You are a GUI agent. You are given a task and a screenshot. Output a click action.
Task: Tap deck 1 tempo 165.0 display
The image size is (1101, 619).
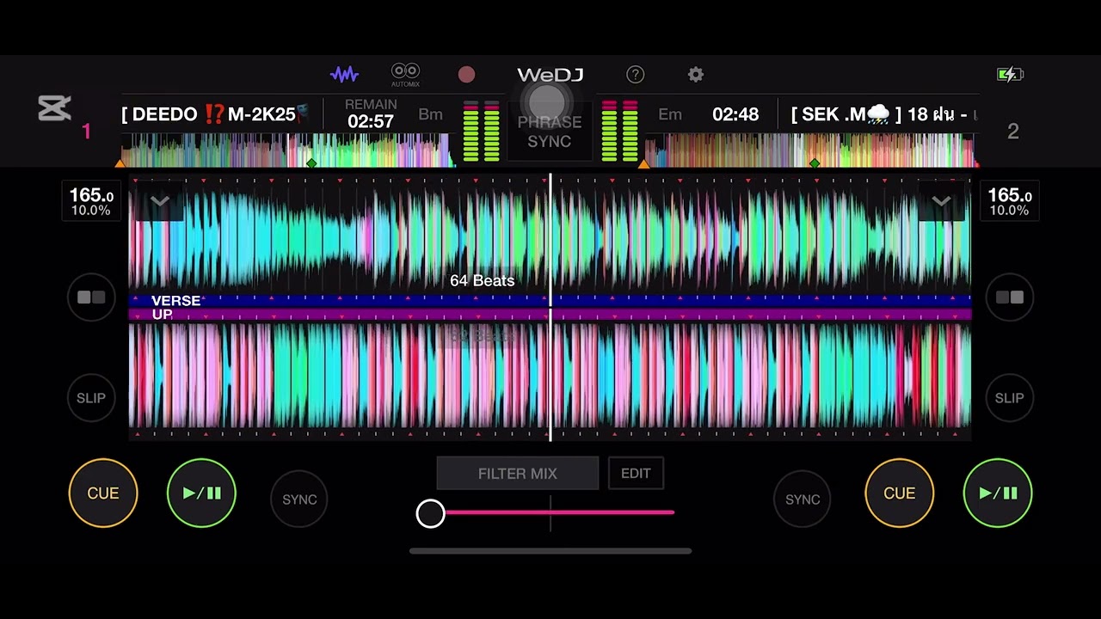tap(91, 201)
